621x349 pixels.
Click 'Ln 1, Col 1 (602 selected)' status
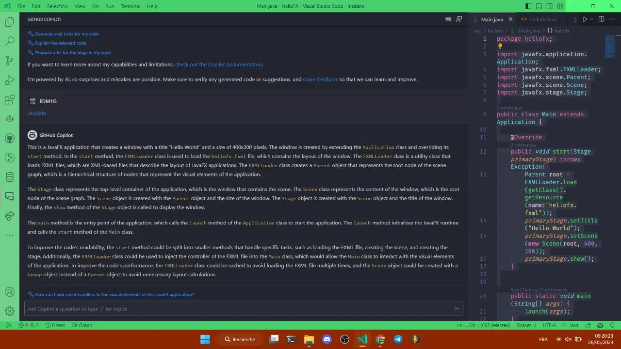483,325
